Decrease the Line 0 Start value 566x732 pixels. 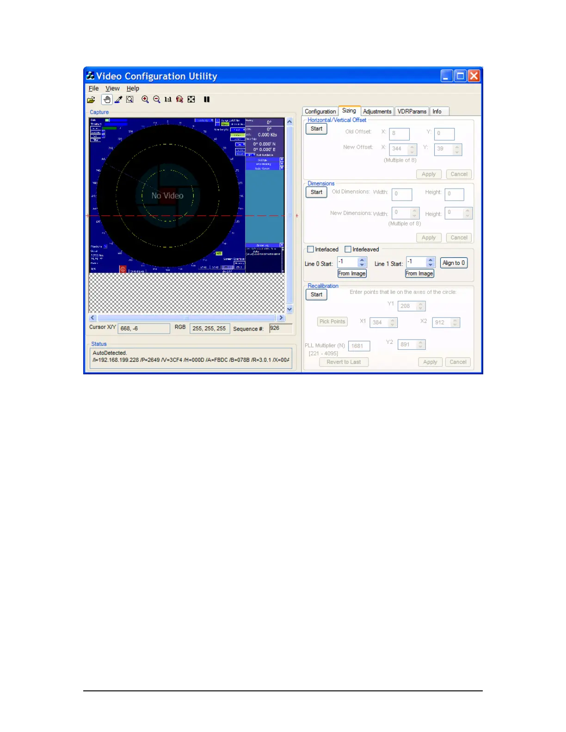pos(362,265)
